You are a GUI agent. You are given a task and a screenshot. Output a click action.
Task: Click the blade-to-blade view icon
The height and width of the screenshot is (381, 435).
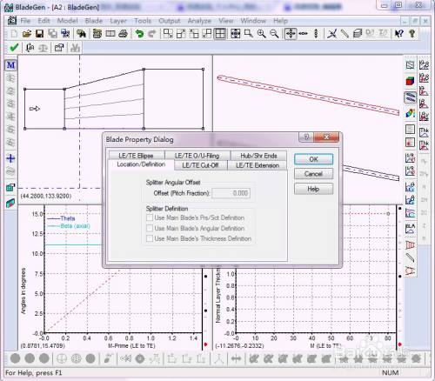[410, 97]
